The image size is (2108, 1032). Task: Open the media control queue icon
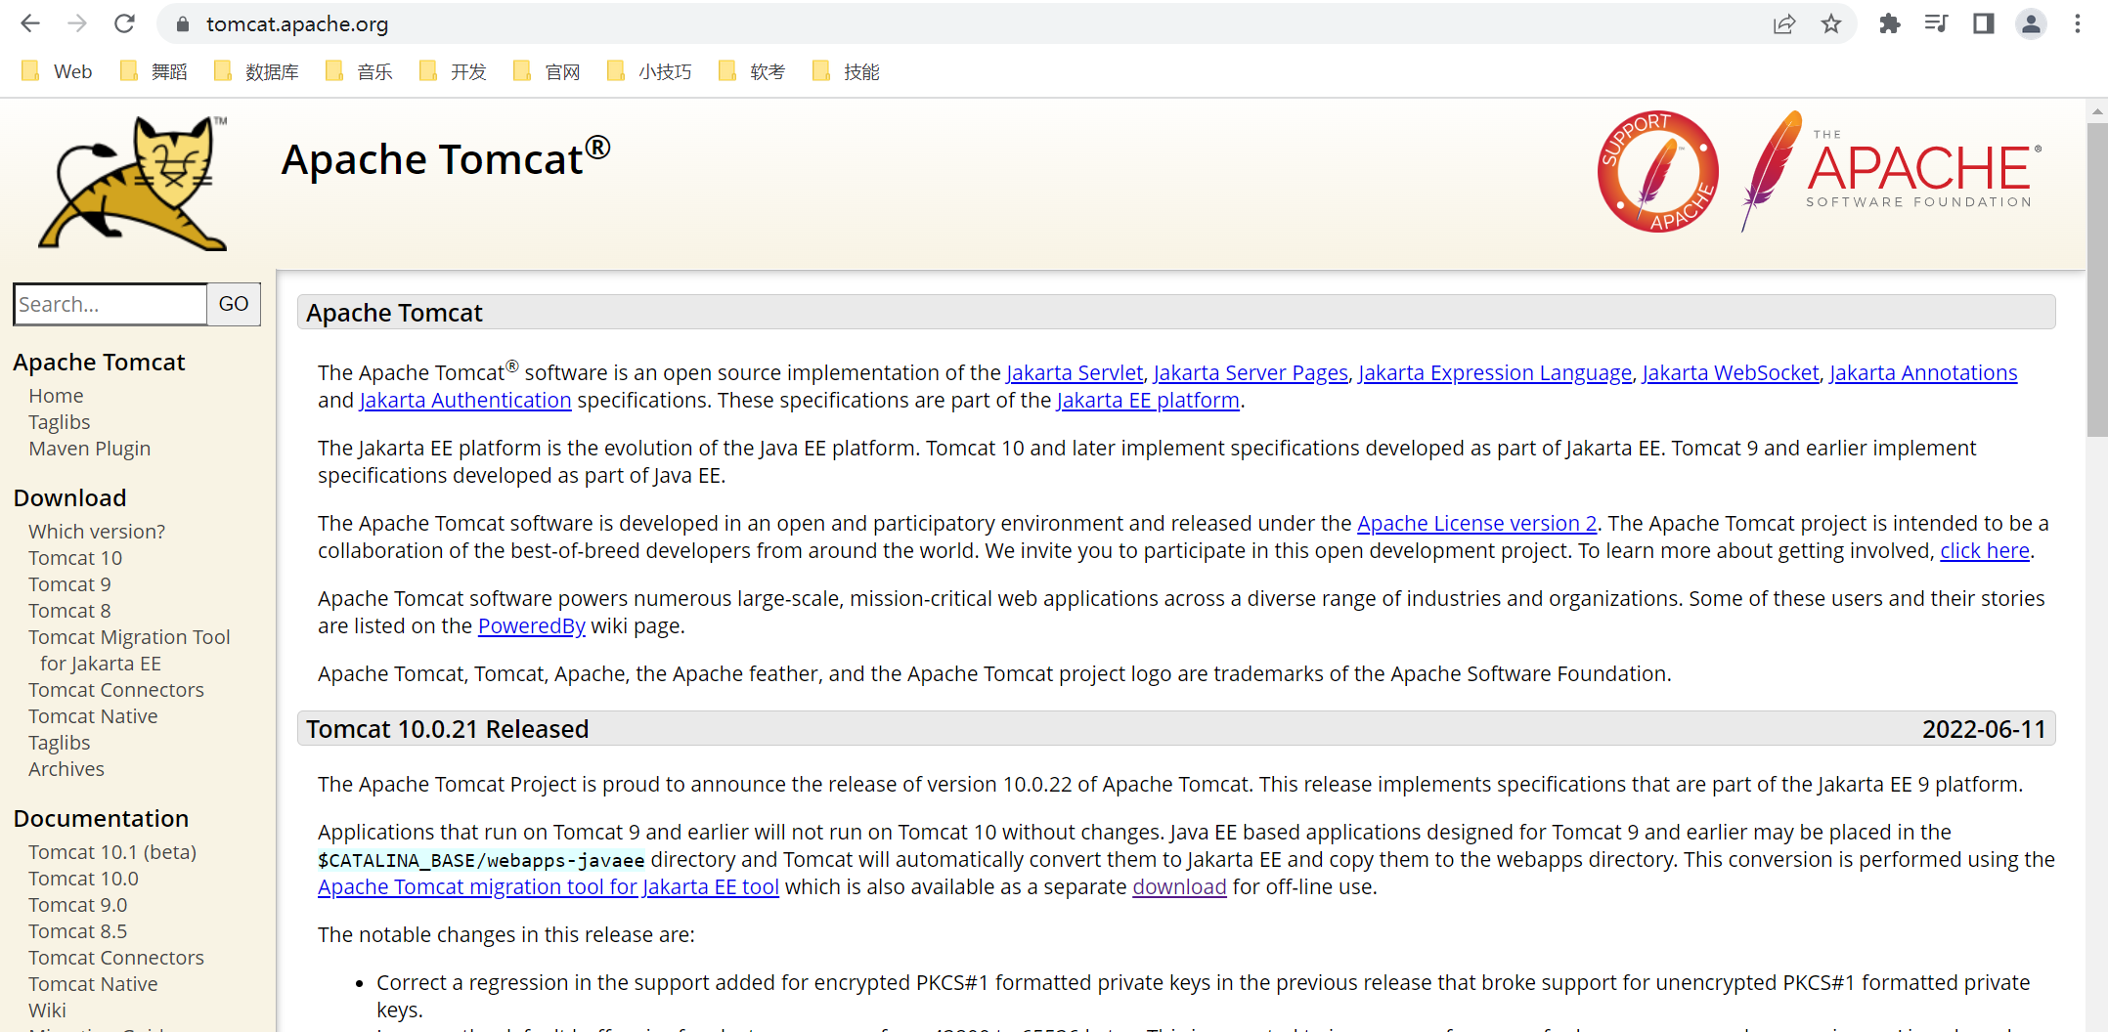1936,23
